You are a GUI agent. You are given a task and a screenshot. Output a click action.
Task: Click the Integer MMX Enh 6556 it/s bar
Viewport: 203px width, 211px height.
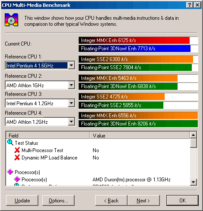tap(138, 116)
